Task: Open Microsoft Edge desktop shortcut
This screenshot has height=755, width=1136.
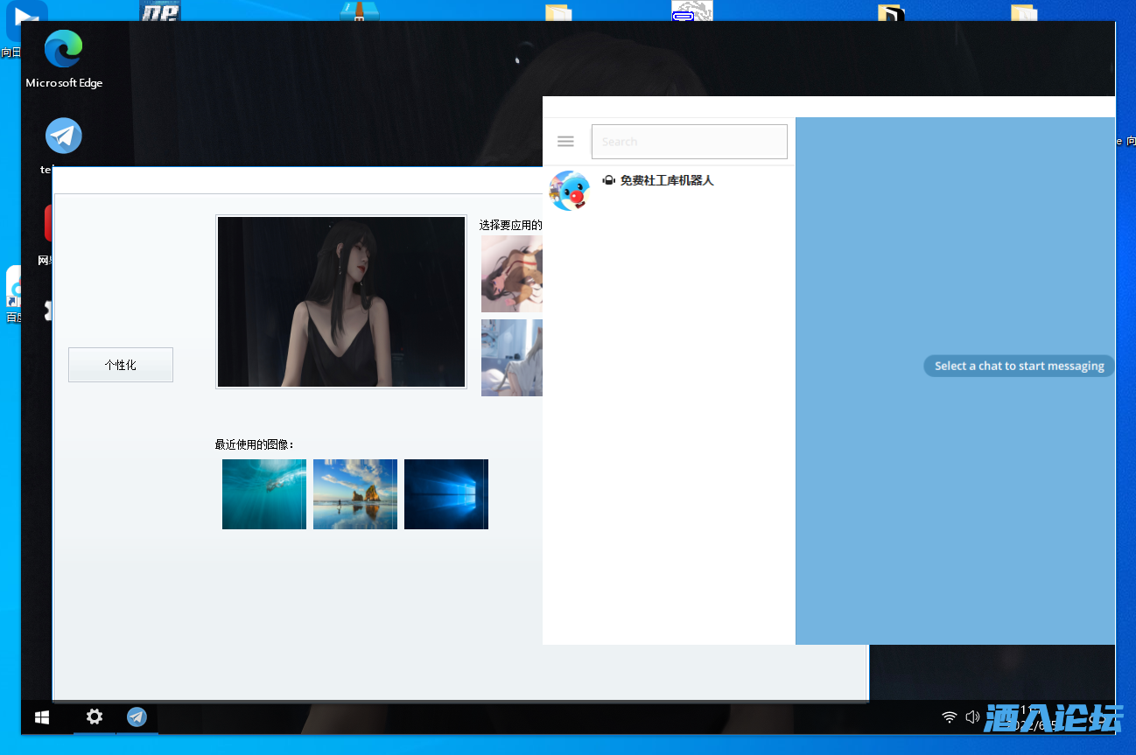Action: tap(64, 50)
